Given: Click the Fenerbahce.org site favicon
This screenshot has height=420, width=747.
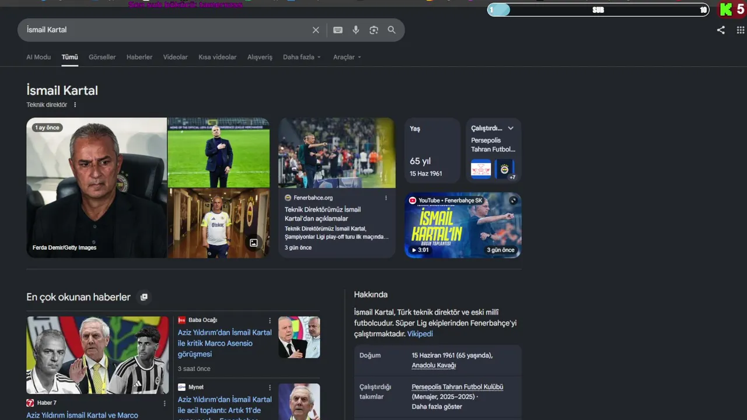Looking at the screenshot, I should [x=288, y=198].
